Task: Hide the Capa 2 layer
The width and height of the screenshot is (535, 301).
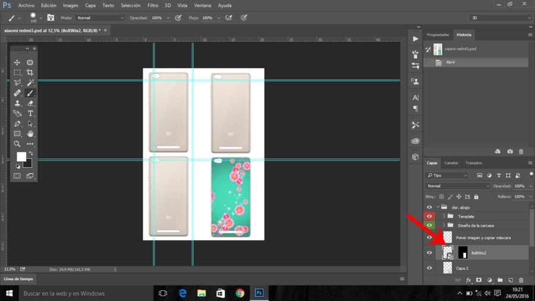Action: pyautogui.click(x=429, y=268)
